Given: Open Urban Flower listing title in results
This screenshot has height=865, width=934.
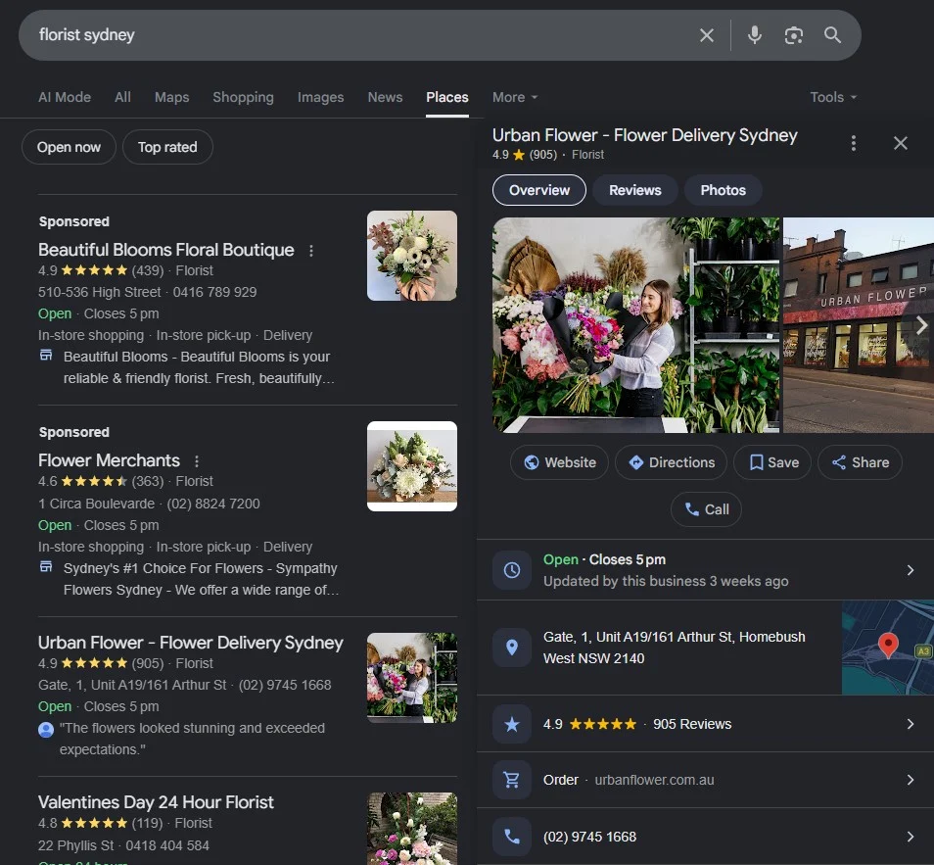Looking at the screenshot, I should (191, 643).
